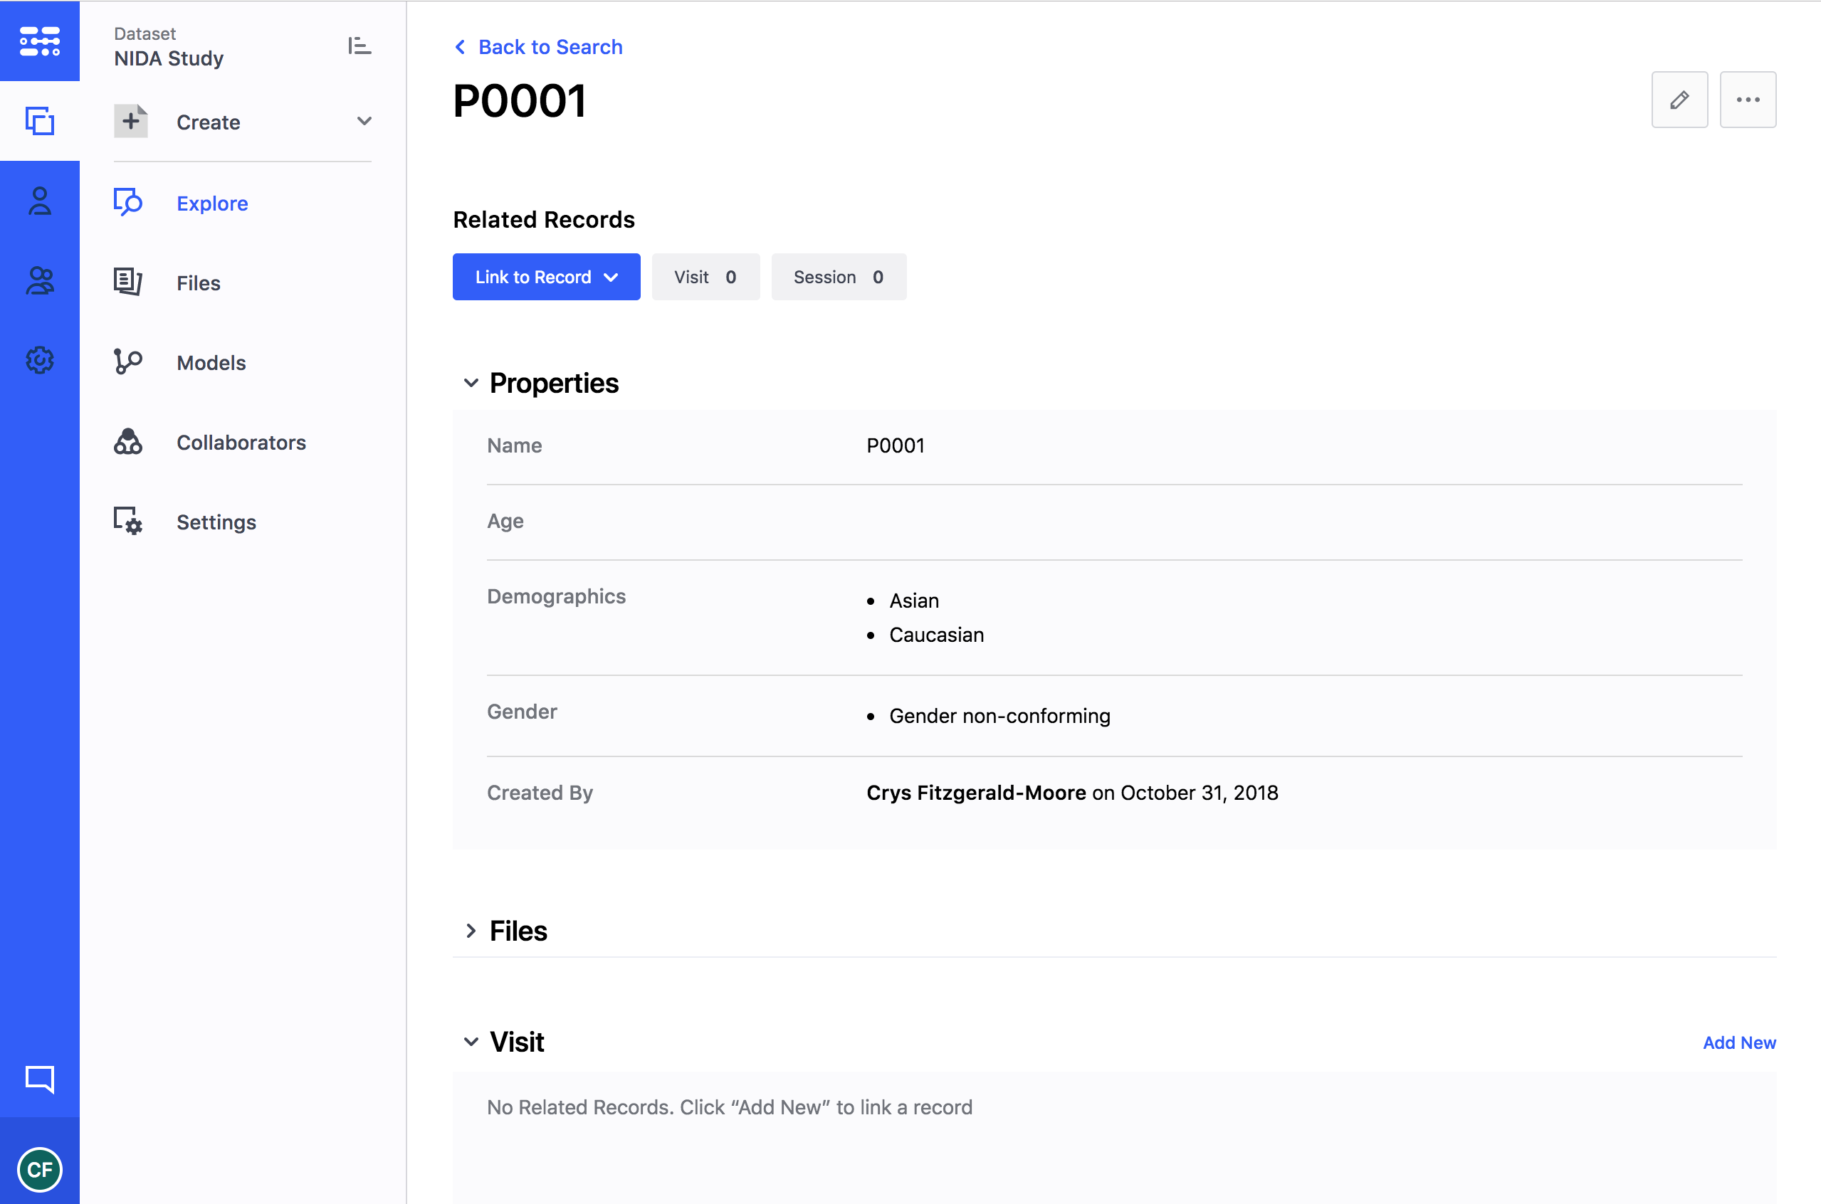The height and width of the screenshot is (1204, 1821).
Task: Click the Blackfynn logo icon
Action: click(40, 41)
